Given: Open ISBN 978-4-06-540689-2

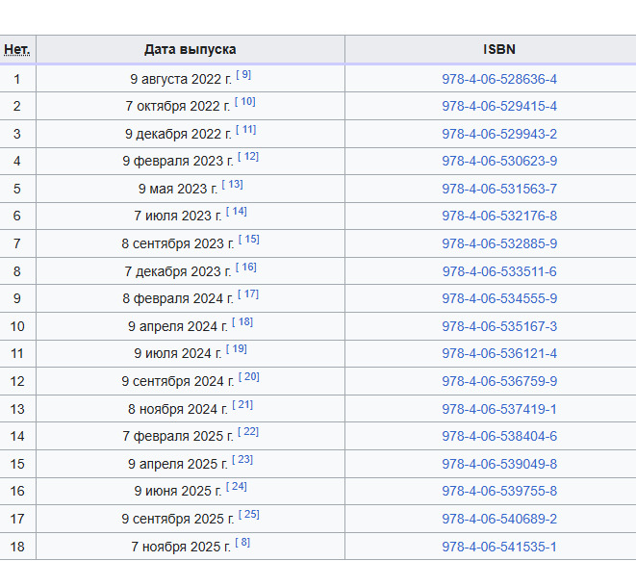Looking at the screenshot, I should pos(498,519).
